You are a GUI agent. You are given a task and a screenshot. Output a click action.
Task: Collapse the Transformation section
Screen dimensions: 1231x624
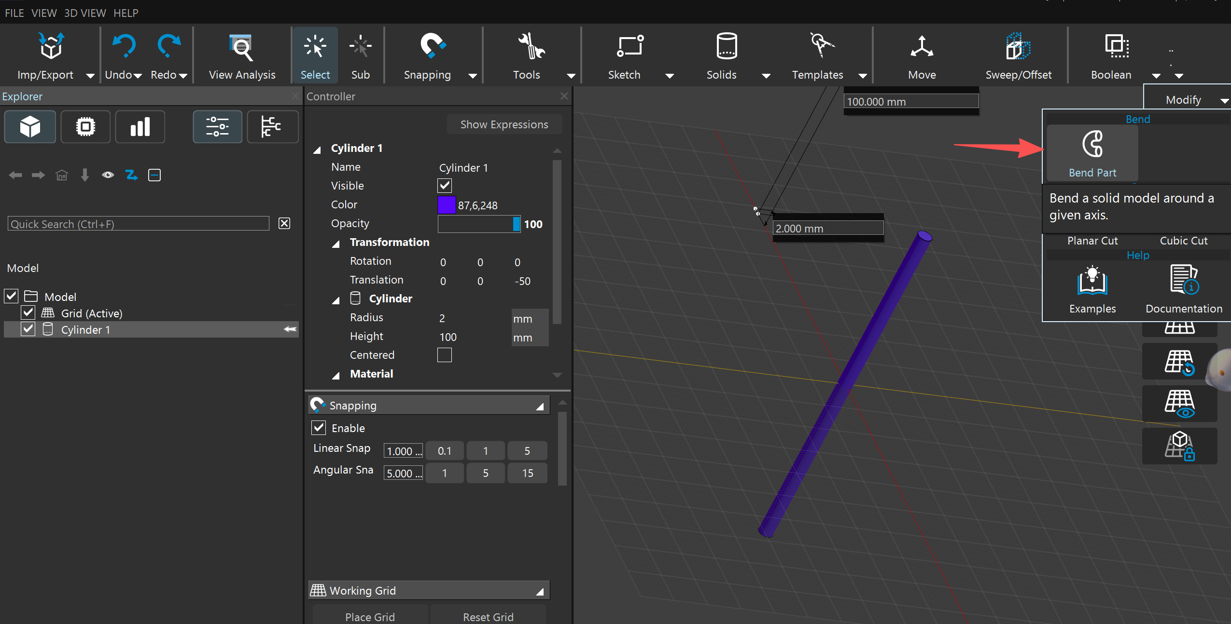[x=336, y=244]
